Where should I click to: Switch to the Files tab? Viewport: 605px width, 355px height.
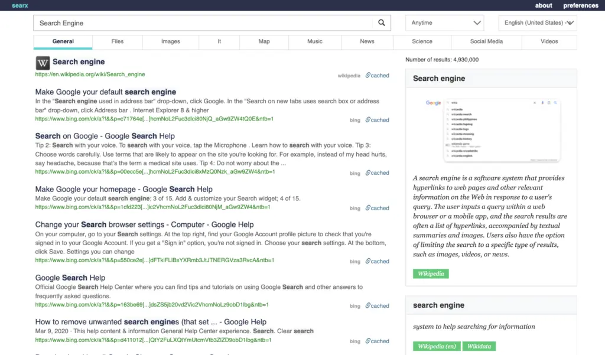(118, 42)
